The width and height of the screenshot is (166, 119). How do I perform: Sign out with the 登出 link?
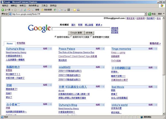[x=159, y=18]
